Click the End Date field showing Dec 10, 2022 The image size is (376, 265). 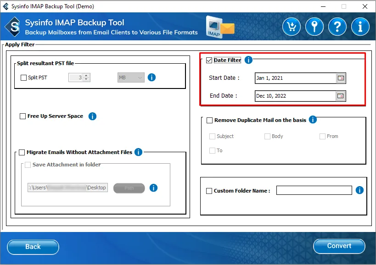click(296, 96)
